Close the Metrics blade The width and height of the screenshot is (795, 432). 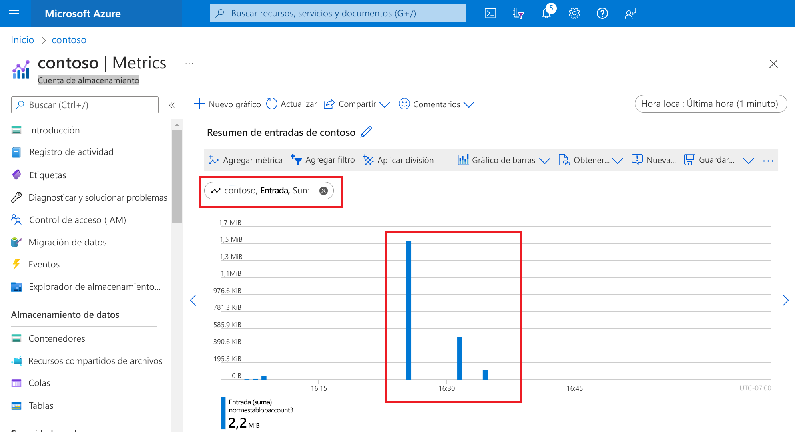click(x=773, y=64)
